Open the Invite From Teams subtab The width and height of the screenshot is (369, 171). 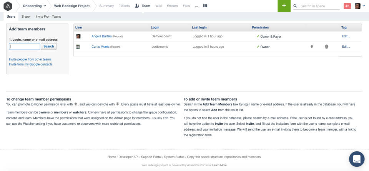click(x=48, y=17)
